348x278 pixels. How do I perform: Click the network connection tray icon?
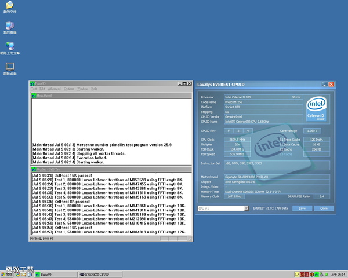tap(321, 275)
